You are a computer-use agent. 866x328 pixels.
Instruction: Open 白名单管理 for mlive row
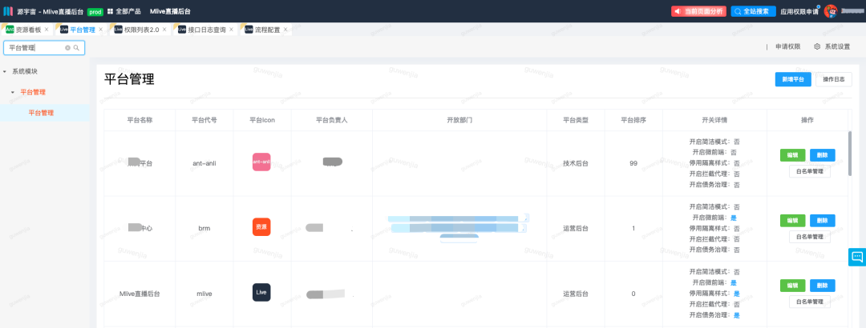click(x=810, y=302)
